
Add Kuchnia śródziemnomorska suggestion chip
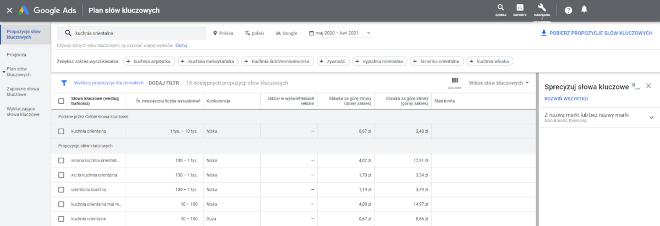pos(278,61)
